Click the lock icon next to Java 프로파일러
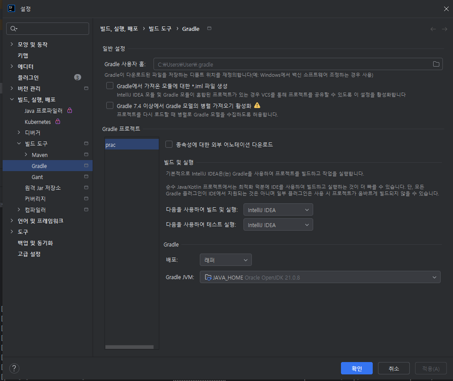This screenshot has width=453, height=381. (x=70, y=110)
